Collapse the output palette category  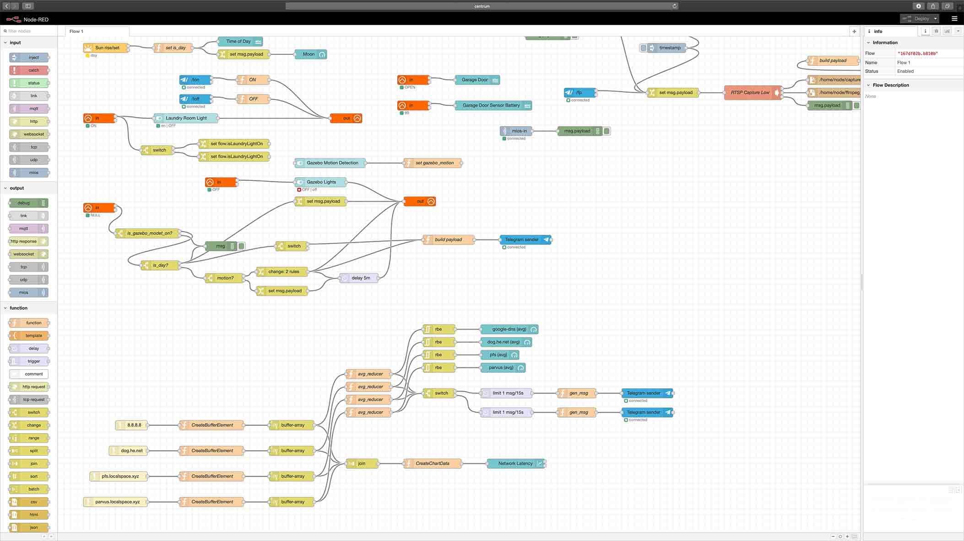tap(28, 188)
